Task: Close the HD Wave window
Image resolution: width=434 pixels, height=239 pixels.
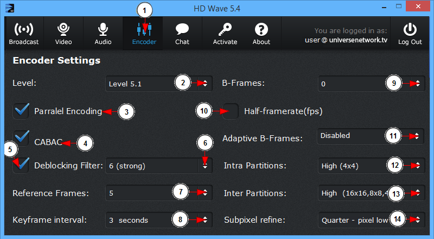Action: pyautogui.click(x=418, y=6)
